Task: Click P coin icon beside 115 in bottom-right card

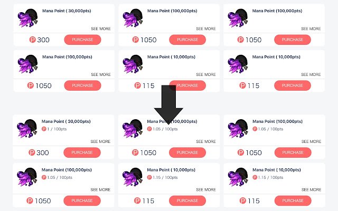Action: [x=243, y=200]
